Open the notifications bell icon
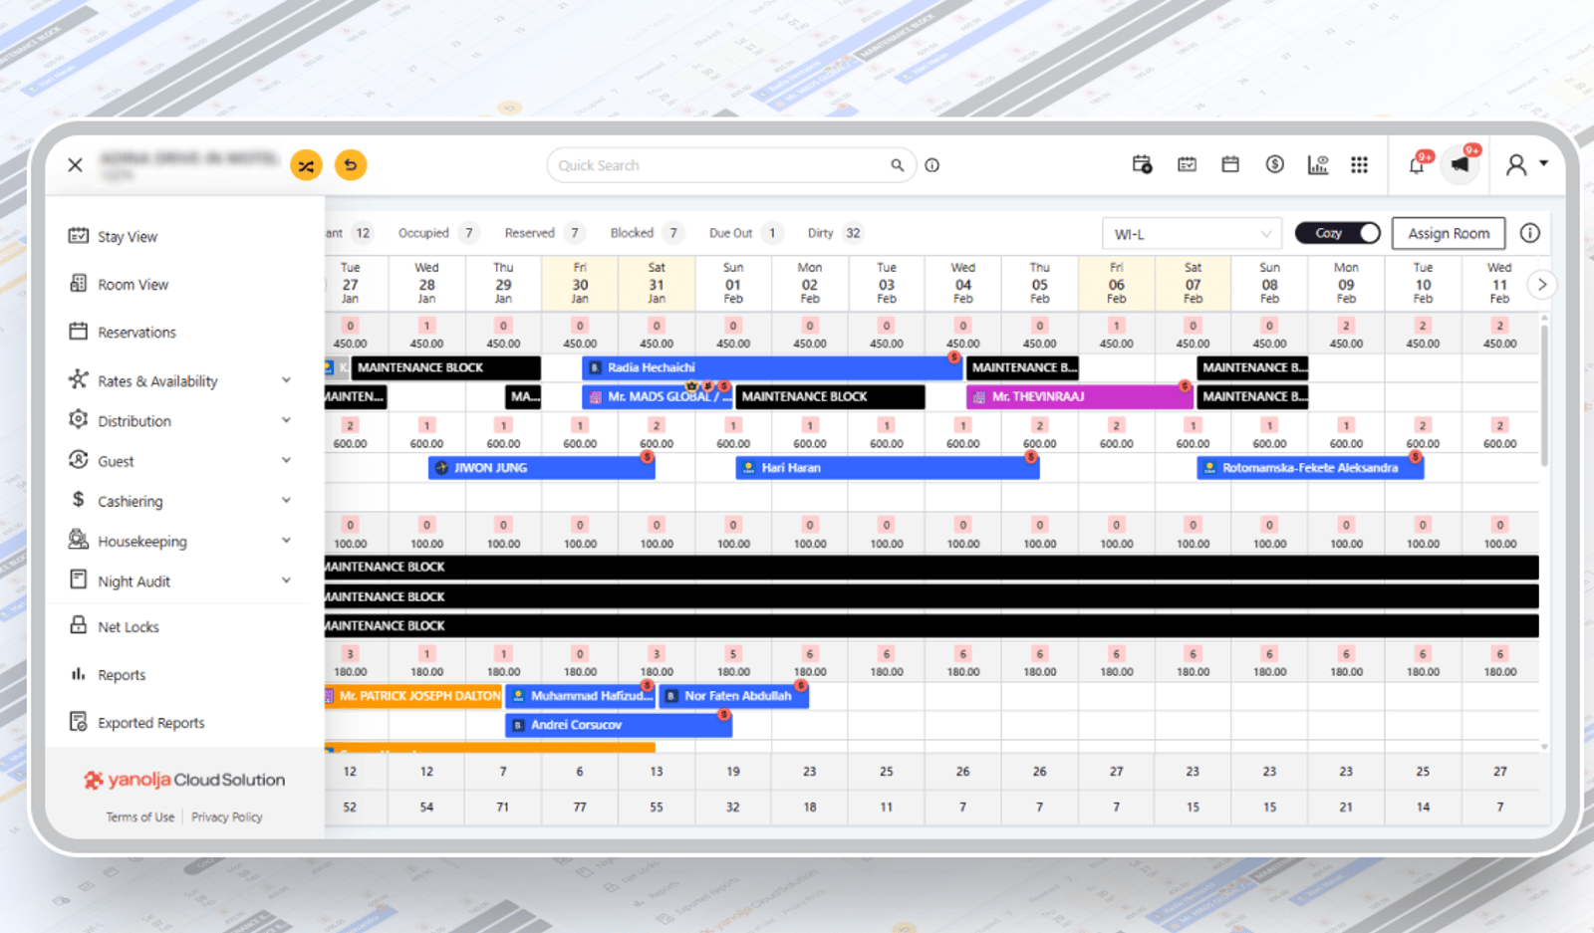1594x933 pixels. (1416, 165)
